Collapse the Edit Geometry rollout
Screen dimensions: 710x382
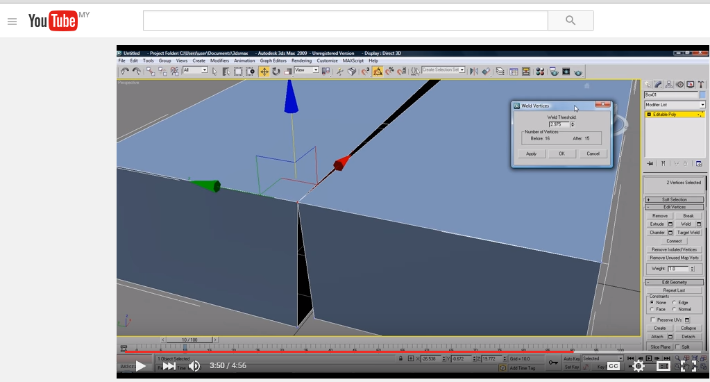pos(674,282)
